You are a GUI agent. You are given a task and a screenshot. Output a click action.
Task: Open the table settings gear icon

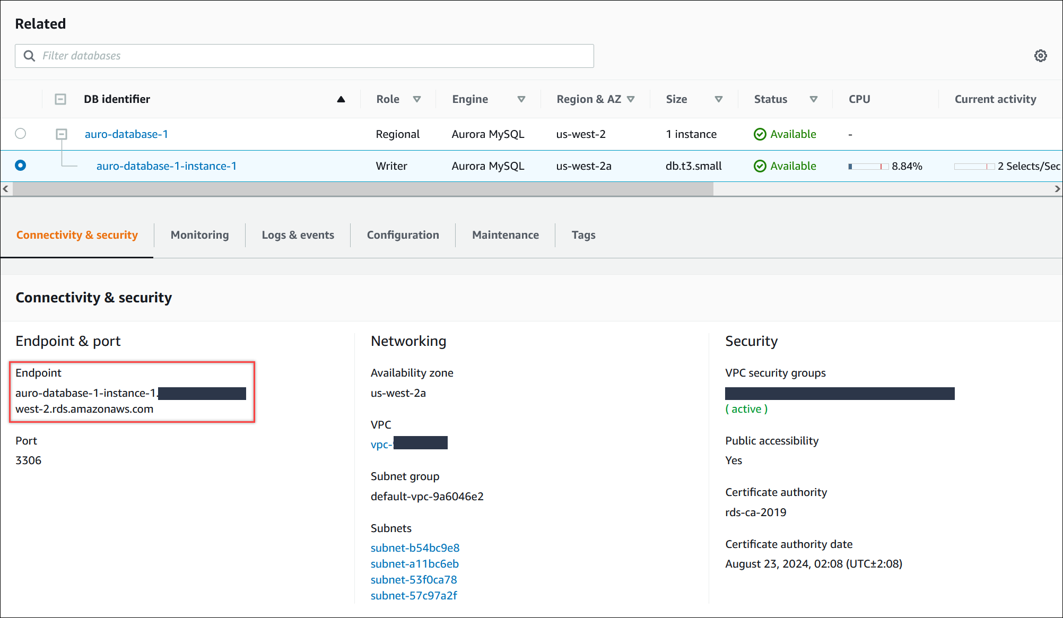[x=1040, y=56]
